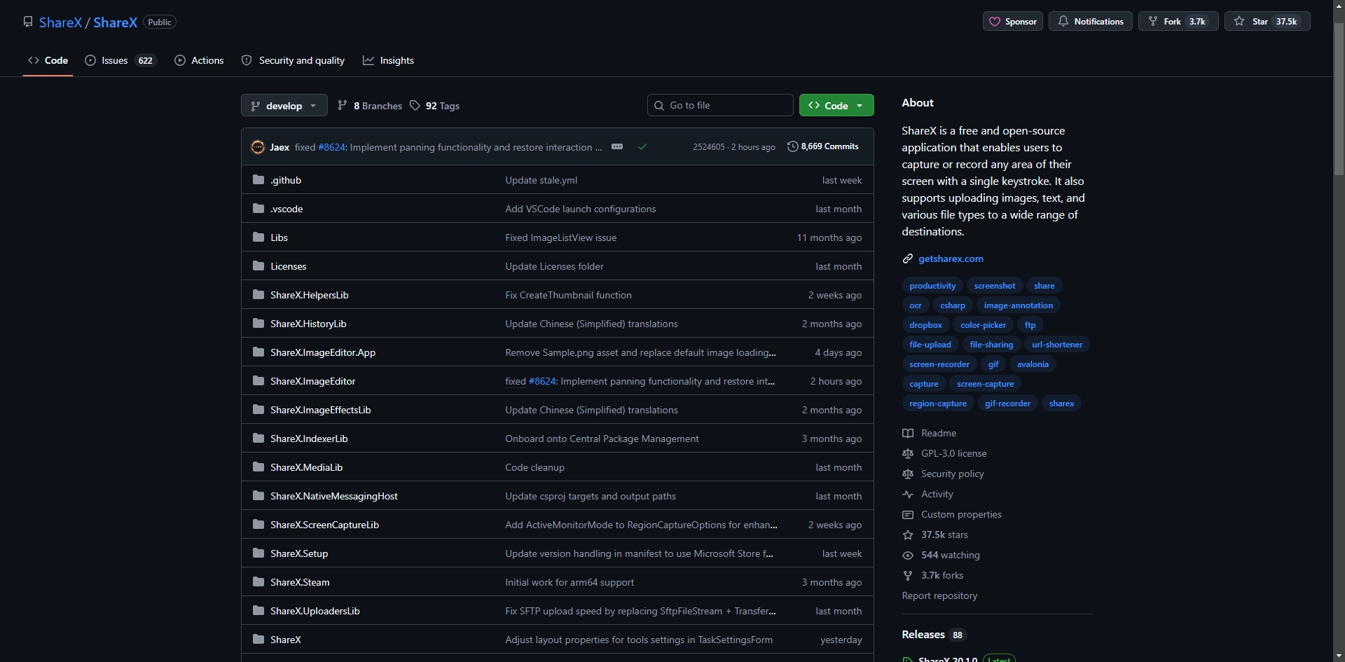This screenshot has width=1345, height=662.
Task: Open the .github folder
Action: click(286, 180)
